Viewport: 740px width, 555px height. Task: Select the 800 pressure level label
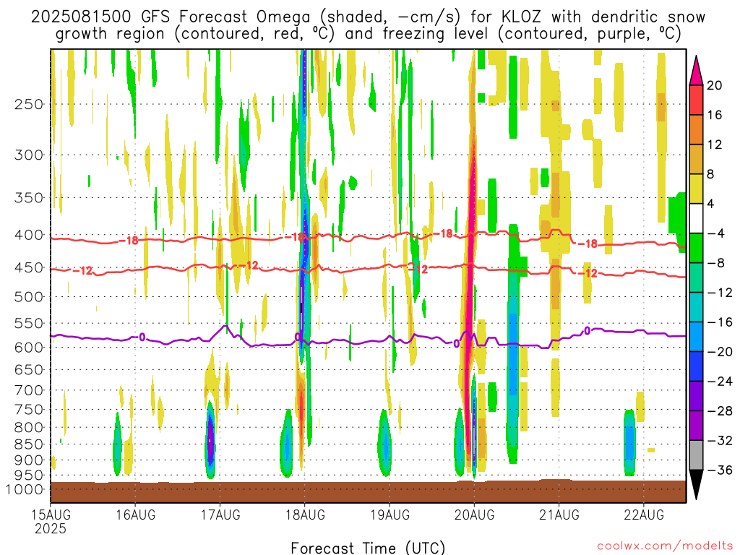point(29,428)
